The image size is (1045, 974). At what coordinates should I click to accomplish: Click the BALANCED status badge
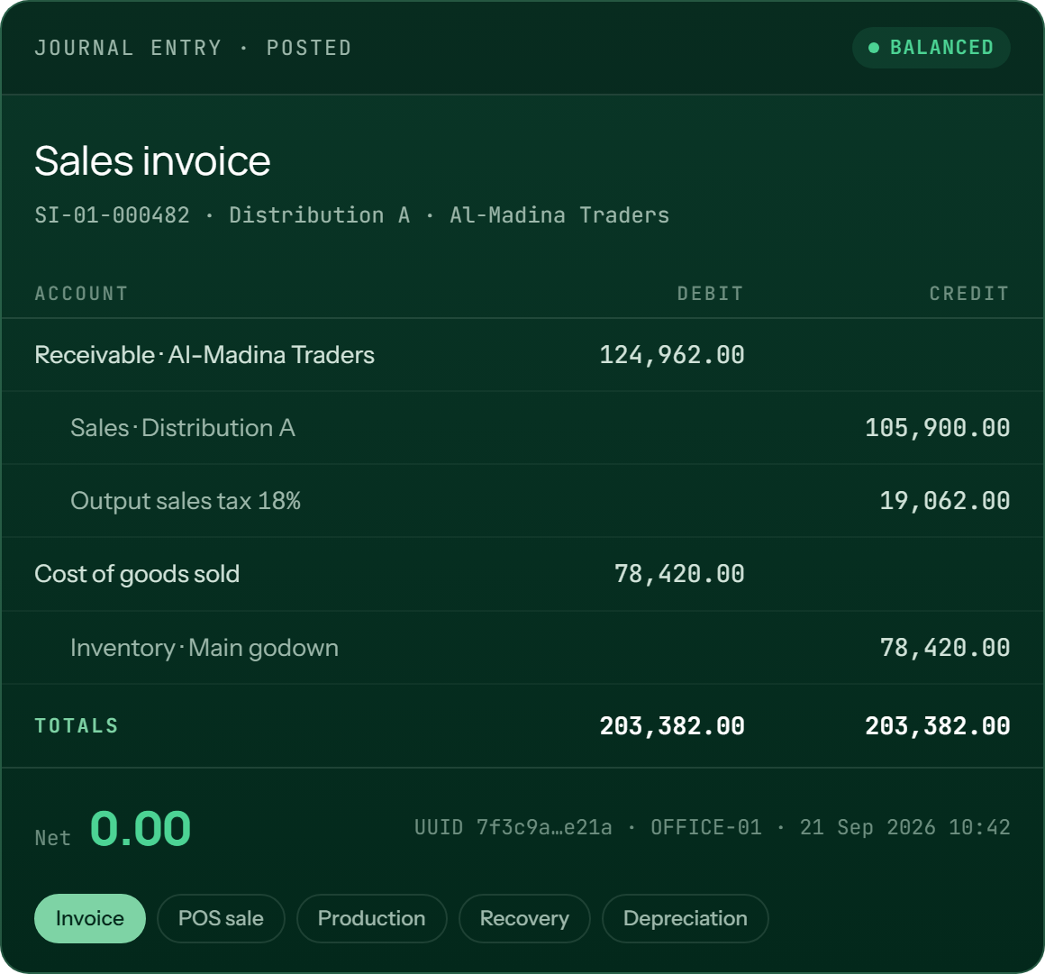[x=931, y=48]
